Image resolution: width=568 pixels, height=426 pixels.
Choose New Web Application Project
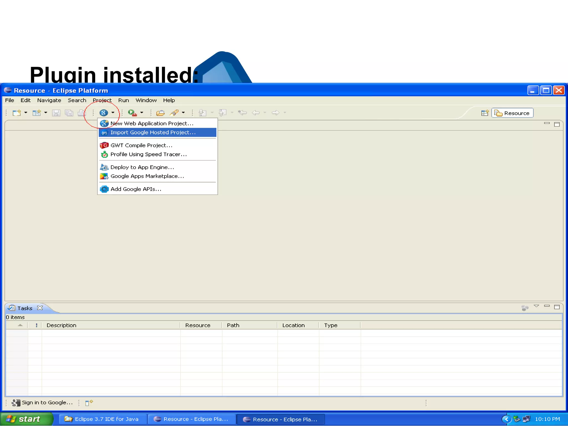(x=157, y=123)
